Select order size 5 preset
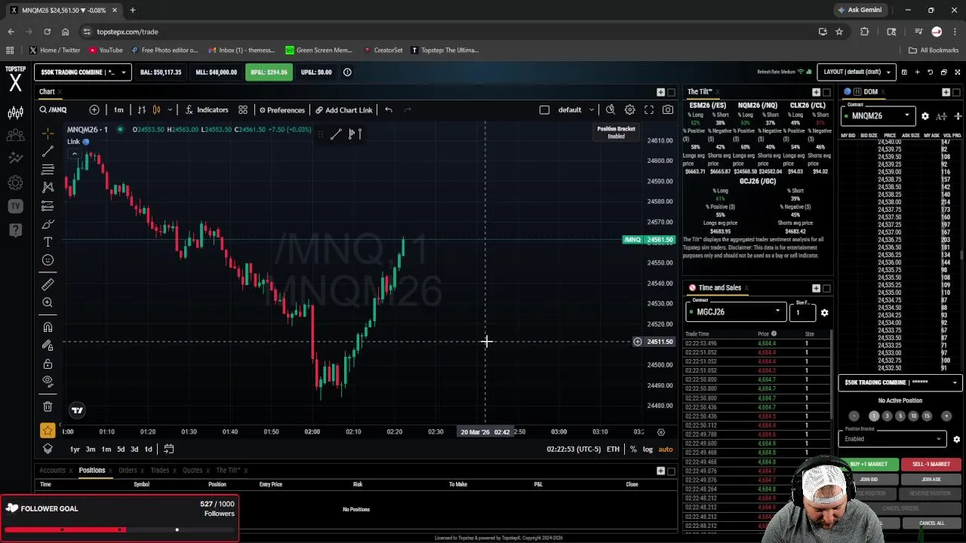The height and width of the screenshot is (543, 966). (x=900, y=416)
